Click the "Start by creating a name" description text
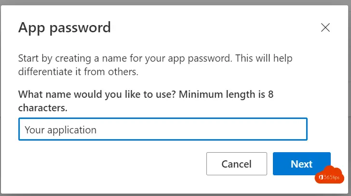351x196 pixels. [x=155, y=65]
